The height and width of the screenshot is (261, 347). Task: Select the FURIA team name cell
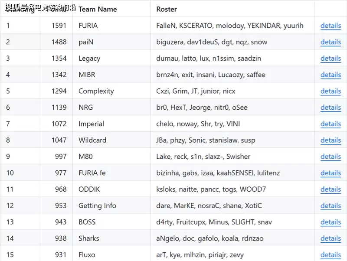point(88,26)
